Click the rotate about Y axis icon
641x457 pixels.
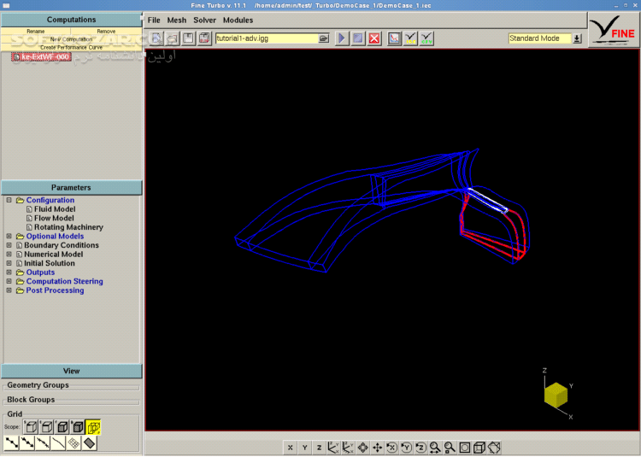406,448
